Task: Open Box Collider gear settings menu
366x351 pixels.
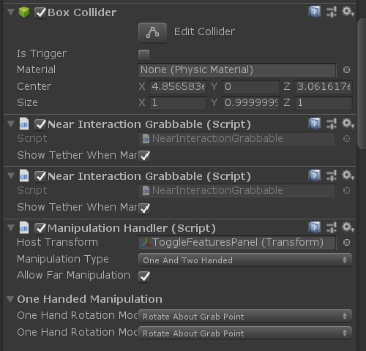Action: pos(348,12)
